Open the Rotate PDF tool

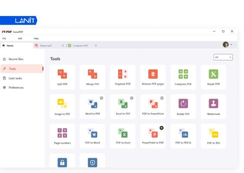(183, 106)
